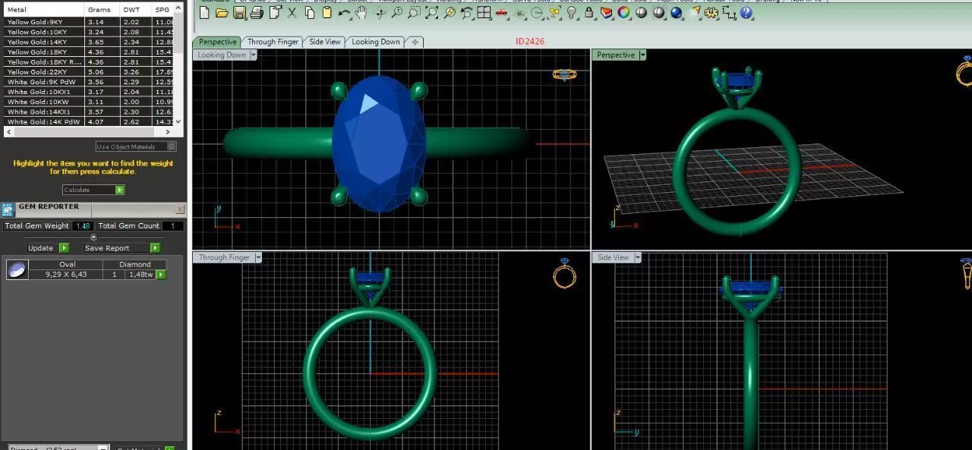Select the Yellow Gold:14KY row
This screenshot has height=450, width=972.
pyautogui.click(x=90, y=42)
